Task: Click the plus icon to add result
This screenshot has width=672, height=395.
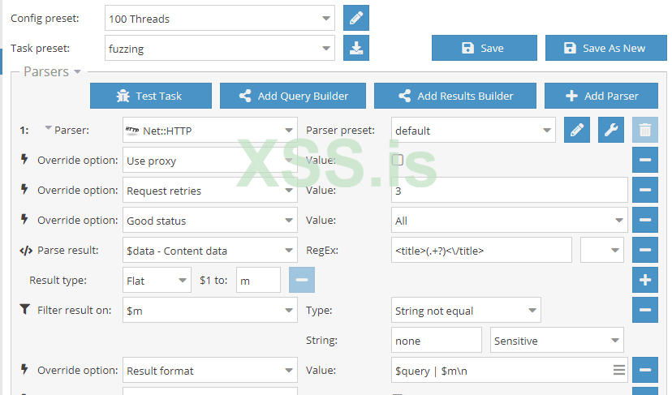Action: click(645, 280)
